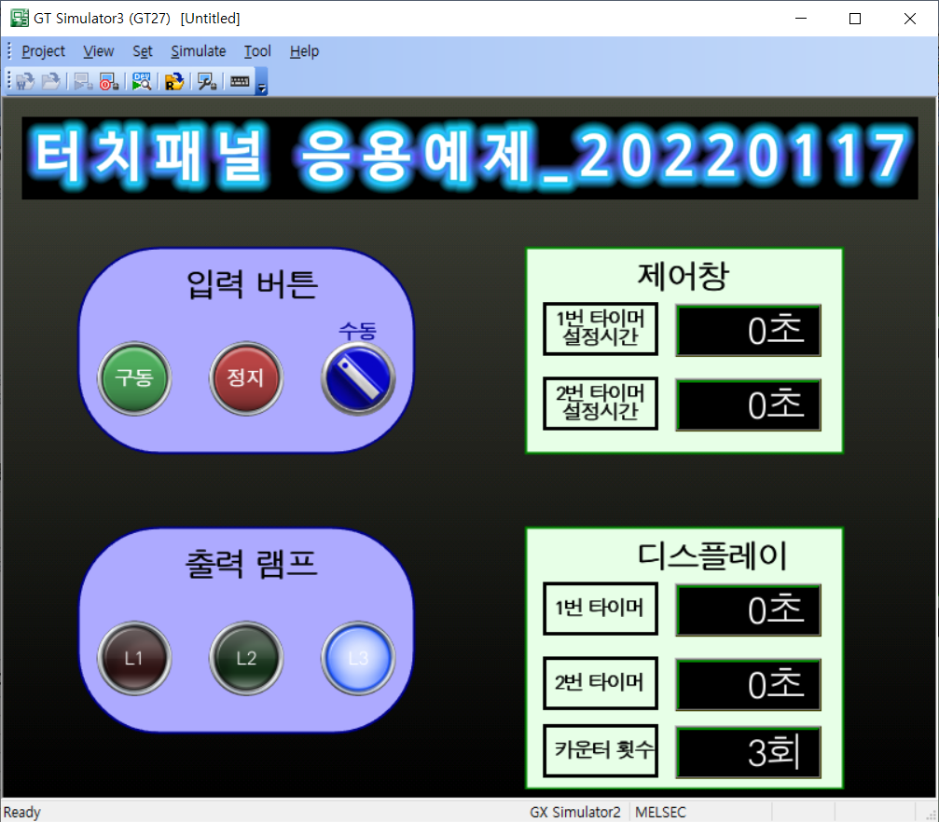
Task: Click 1번 타이머 설정시간 value field in 제어창
Action: point(748,331)
